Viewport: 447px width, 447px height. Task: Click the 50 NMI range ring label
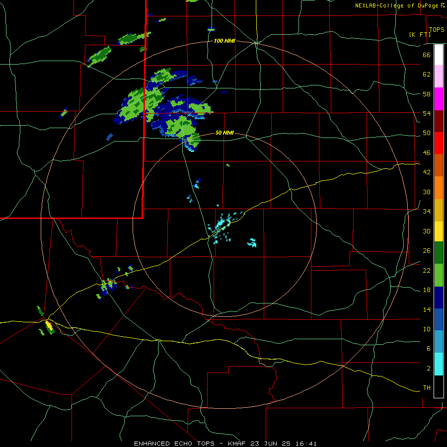pyautogui.click(x=224, y=133)
